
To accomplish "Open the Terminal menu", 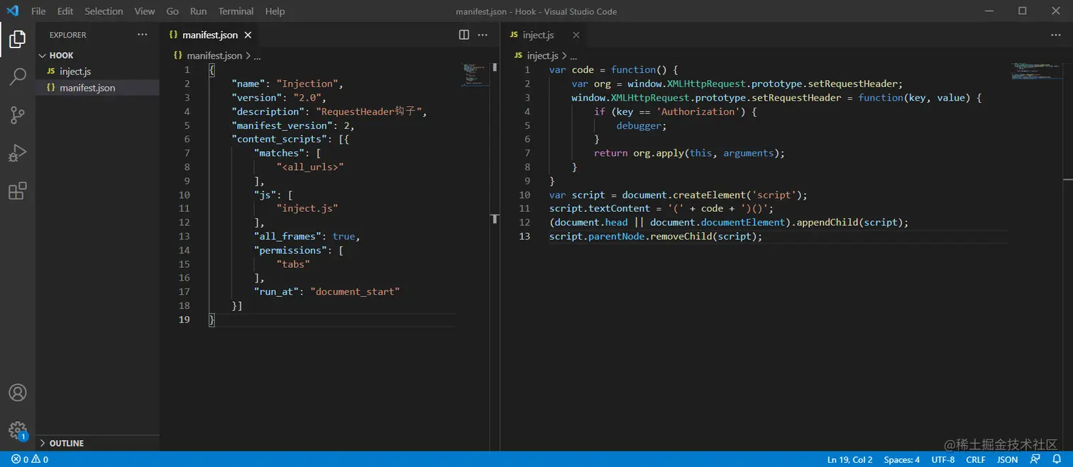I will (236, 11).
